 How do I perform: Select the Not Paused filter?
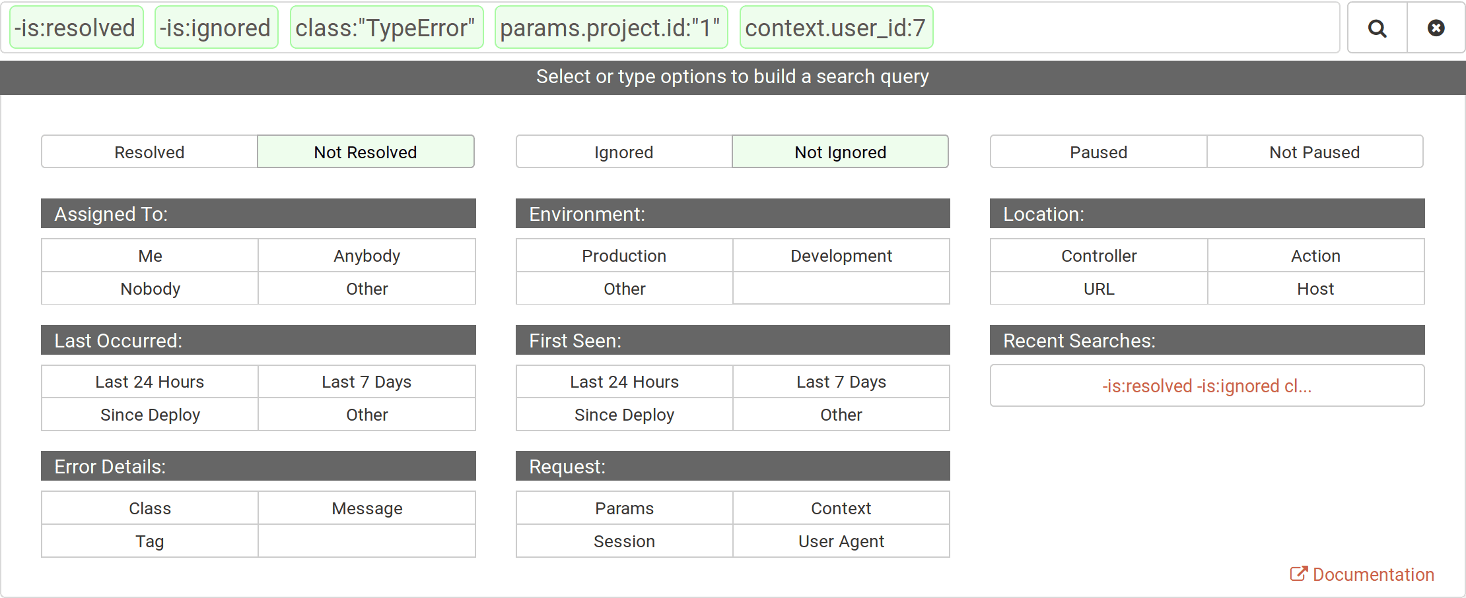point(1314,152)
